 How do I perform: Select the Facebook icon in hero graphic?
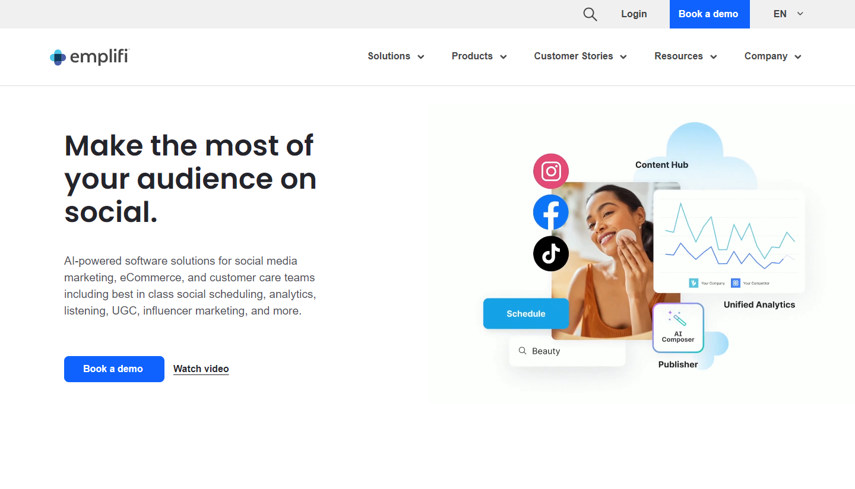tap(551, 212)
